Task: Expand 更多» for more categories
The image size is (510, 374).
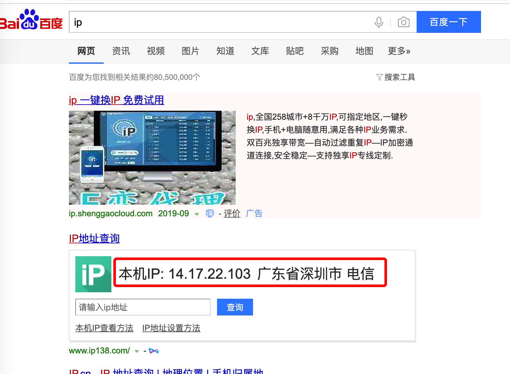Action: pyautogui.click(x=399, y=51)
